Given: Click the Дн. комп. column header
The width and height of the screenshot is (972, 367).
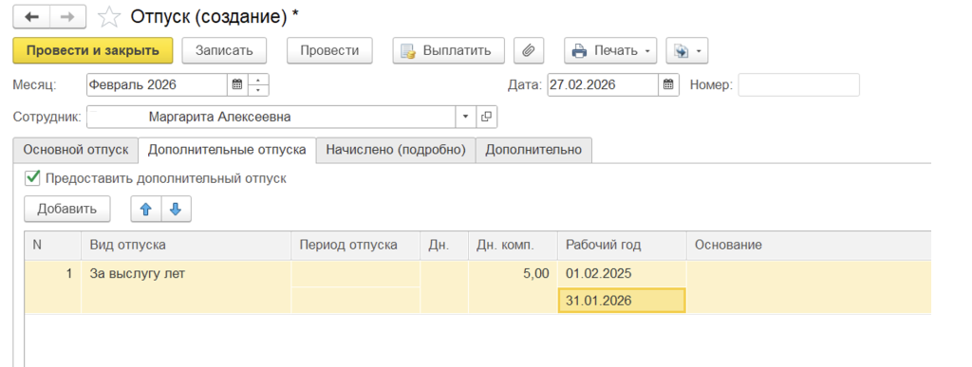Looking at the screenshot, I should (x=514, y=245).
